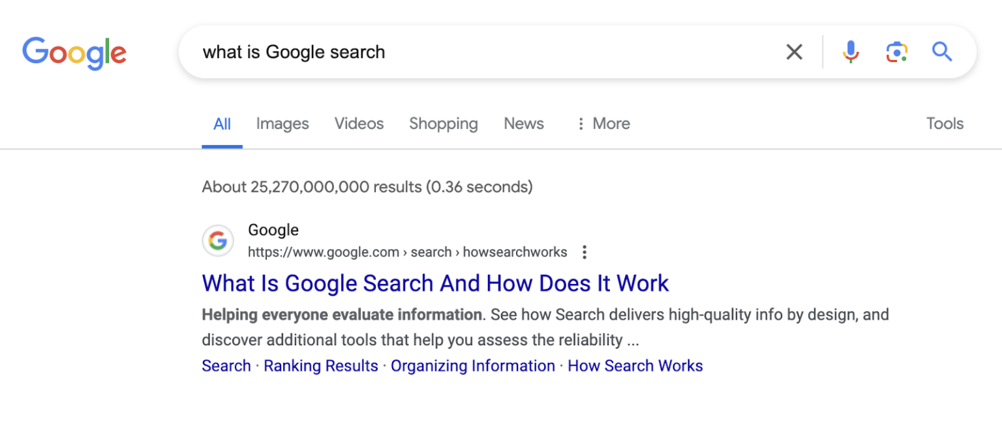Switch to the Videos tab
The image size is (1002, 426).
click(x=359, y=124)
